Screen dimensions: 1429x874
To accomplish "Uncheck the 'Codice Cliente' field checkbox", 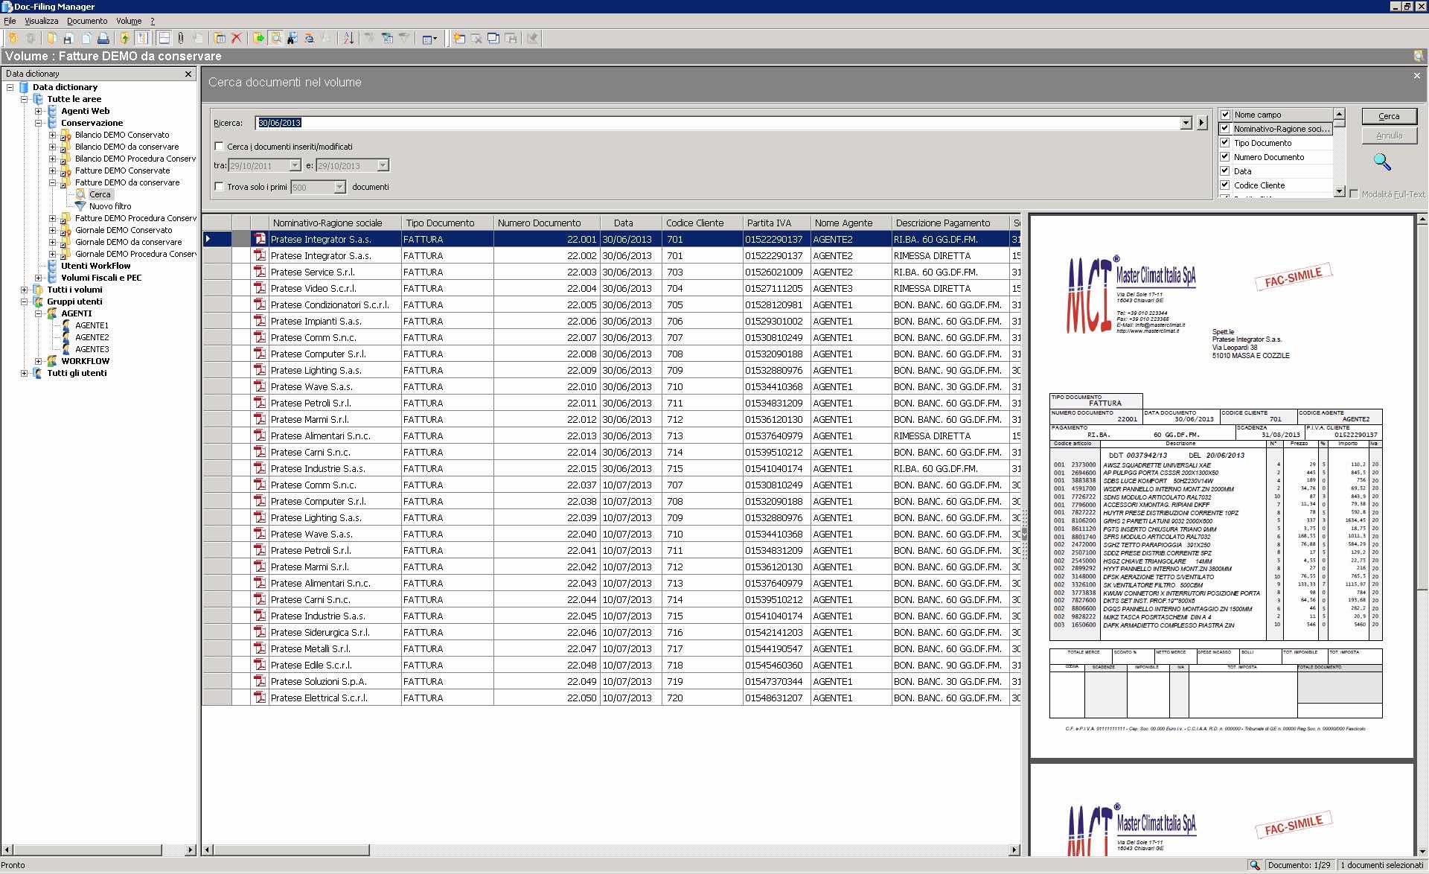I will 1225,185.
